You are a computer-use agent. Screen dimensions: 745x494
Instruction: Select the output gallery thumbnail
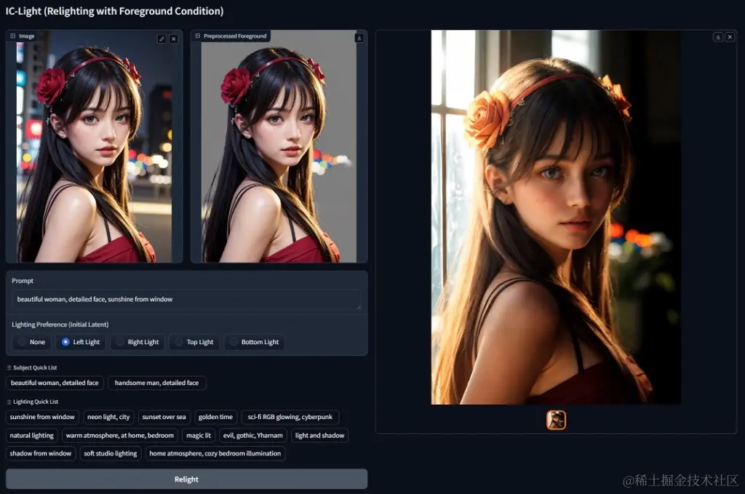click(x=556, y=420)
